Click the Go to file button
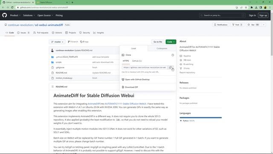The width and height of the screenshot is (273, 154). [158, 42]
